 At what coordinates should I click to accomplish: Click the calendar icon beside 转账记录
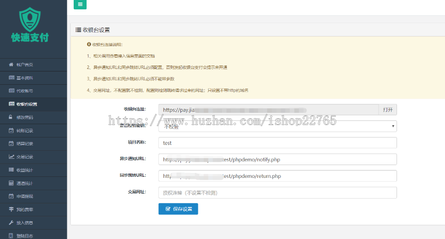click(11, 131)
